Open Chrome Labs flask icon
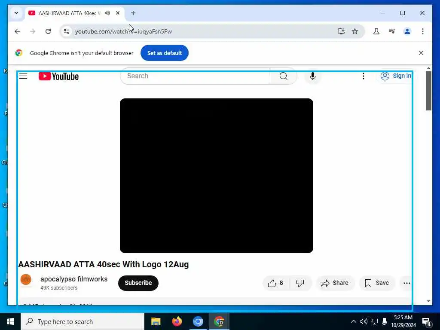The height and width of the screenshot is (330, 440). coord(376,31)
